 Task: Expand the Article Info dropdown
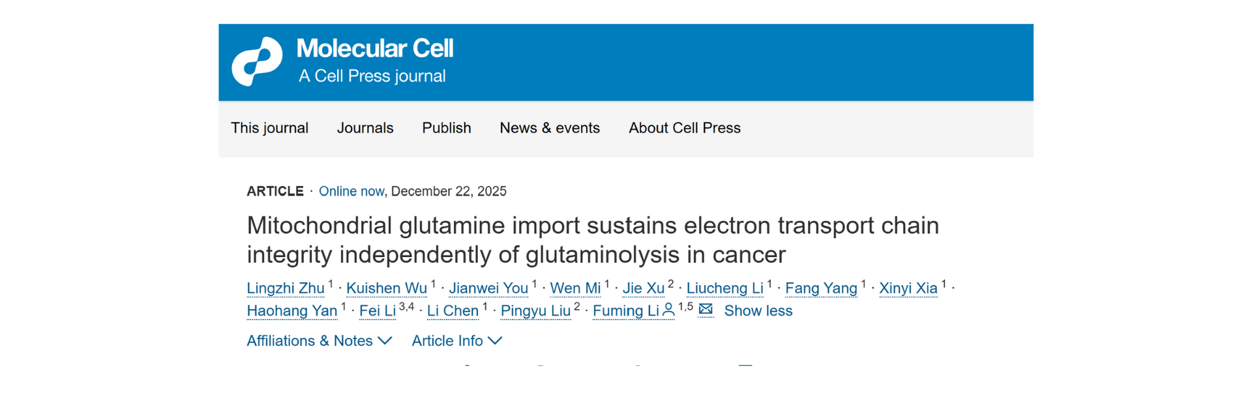pyautogui.click(x=456, y=340)
